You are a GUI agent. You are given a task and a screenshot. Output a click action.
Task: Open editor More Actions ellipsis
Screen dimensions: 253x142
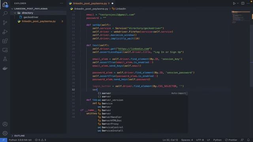tap(248, 4)
